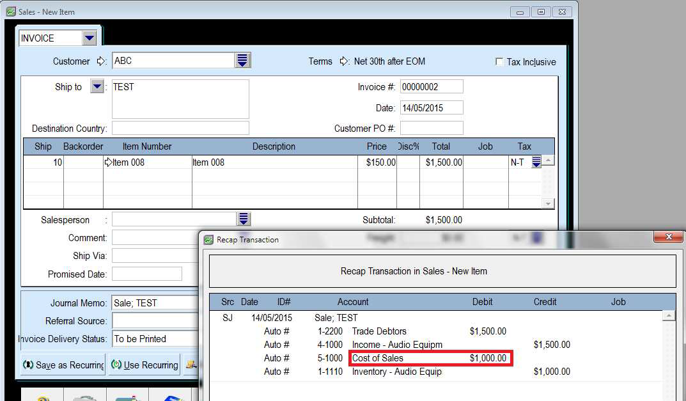Enable the Tax Inclusive checkbox
Screen dimensions: 686x401
coord(499,62)
